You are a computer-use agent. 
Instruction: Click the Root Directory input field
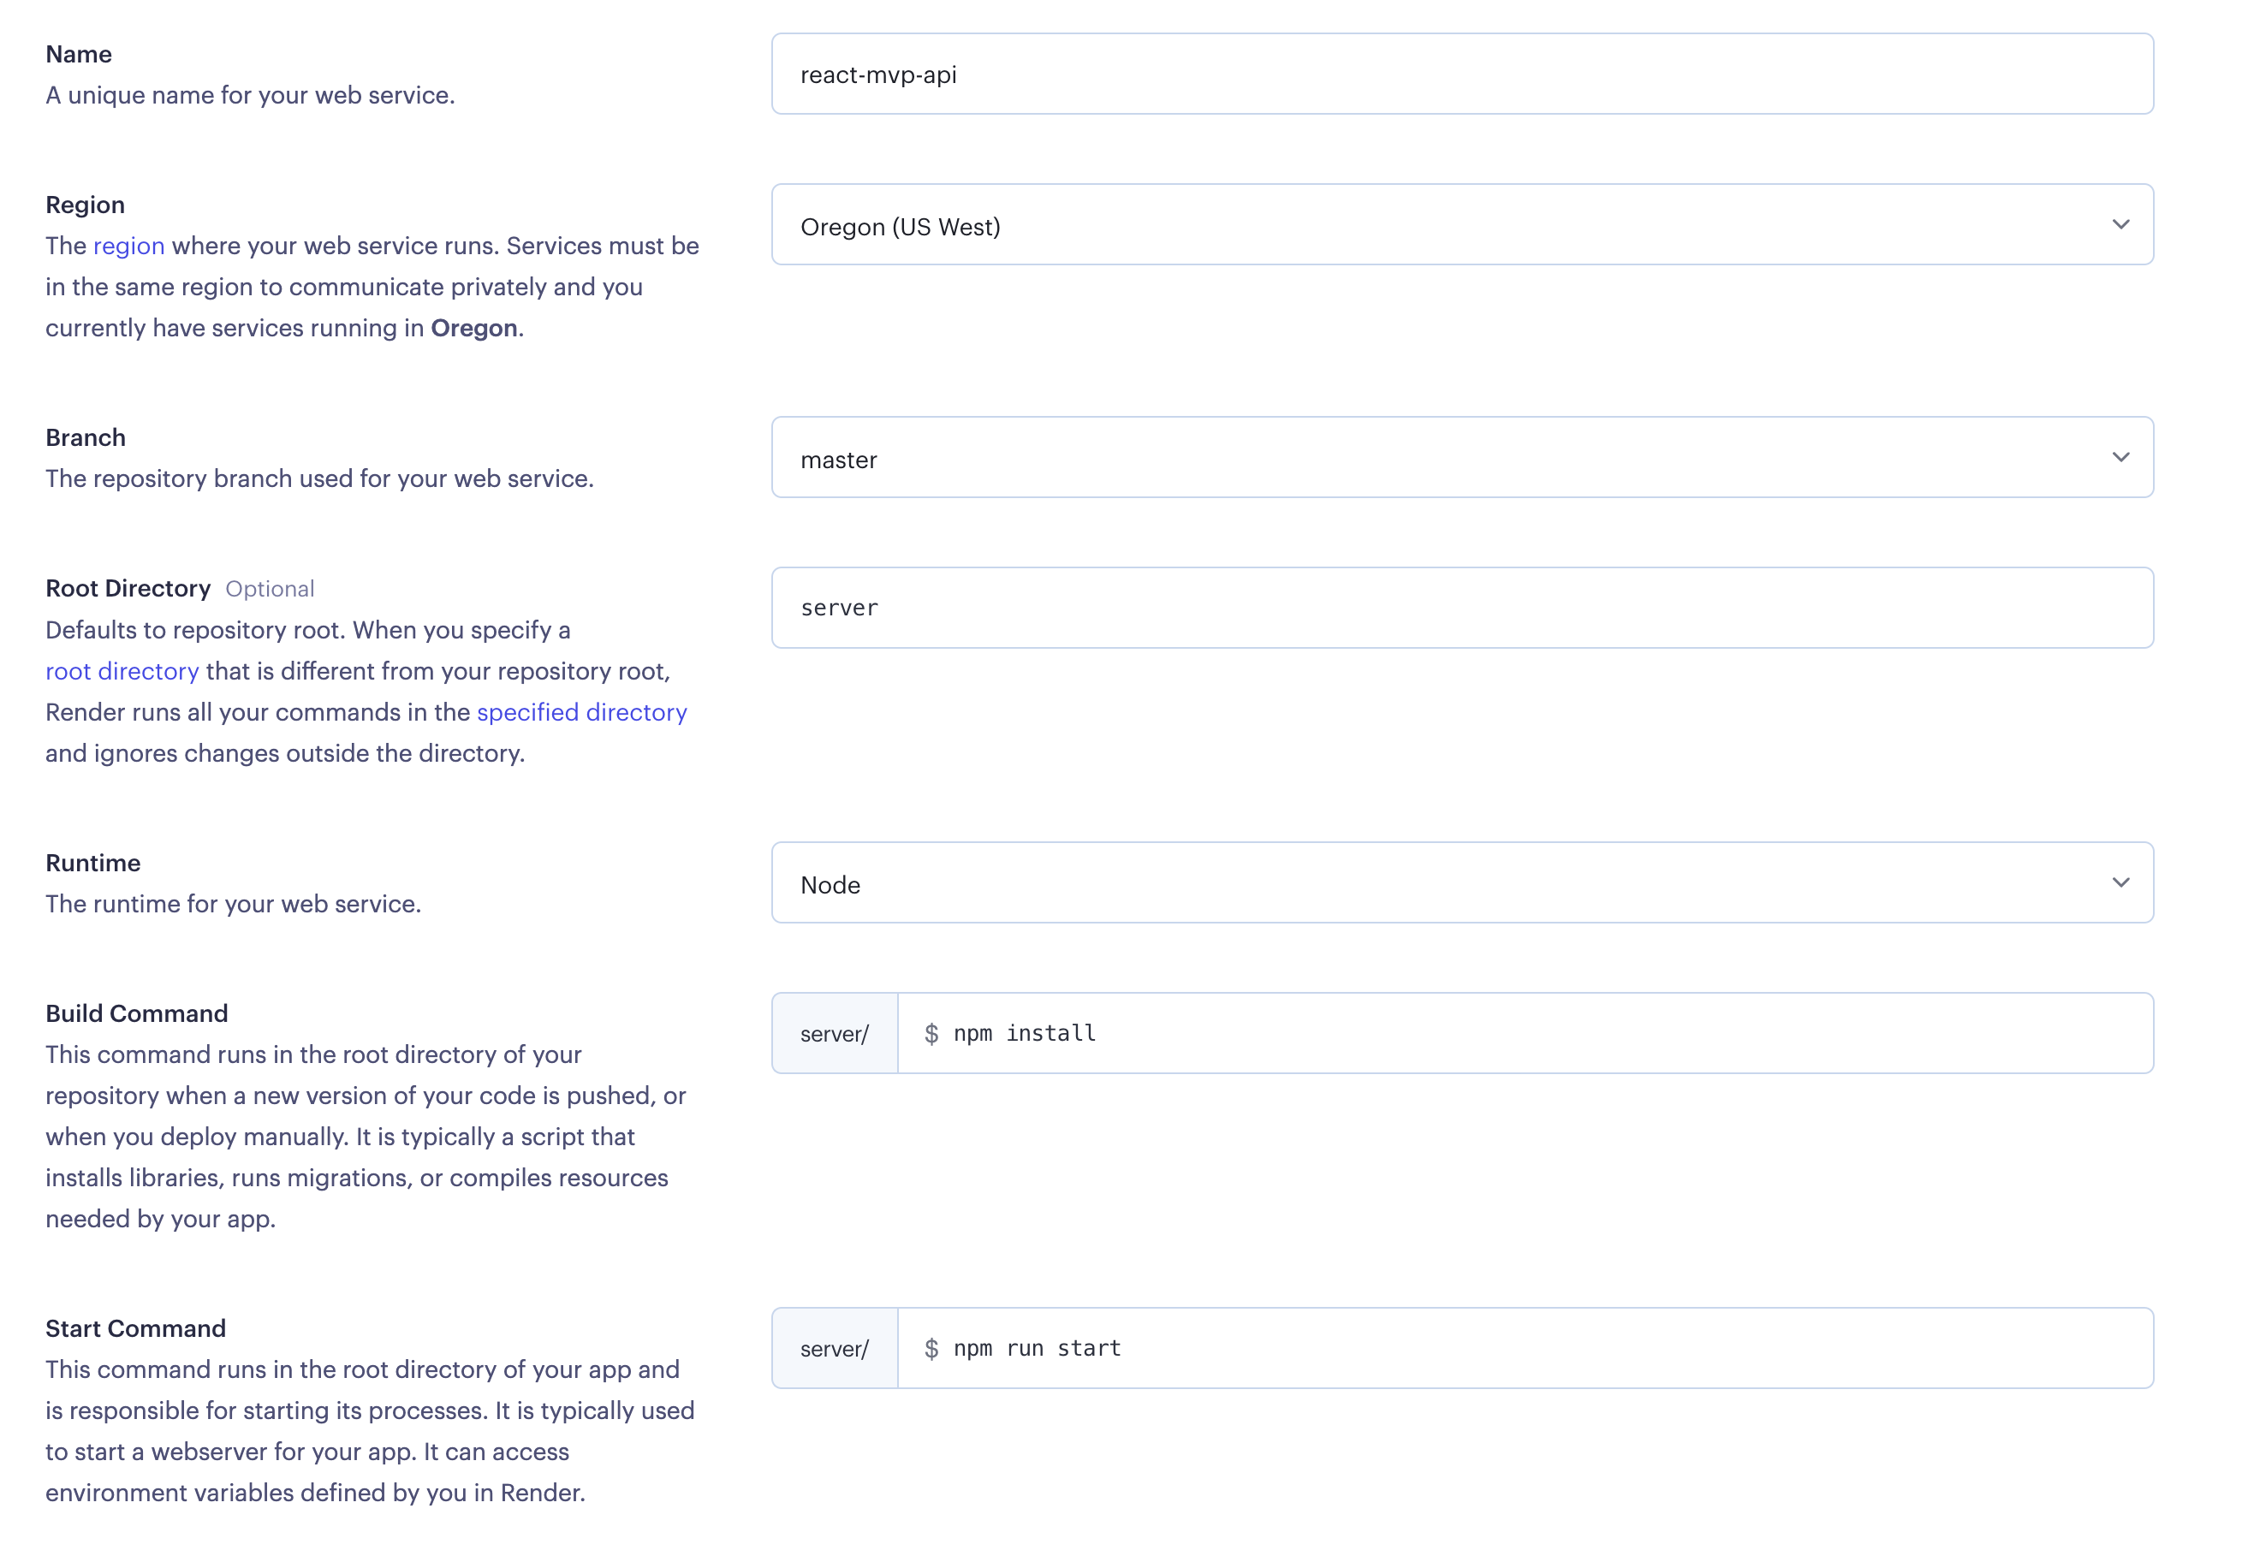click(x=1461, y=608)
